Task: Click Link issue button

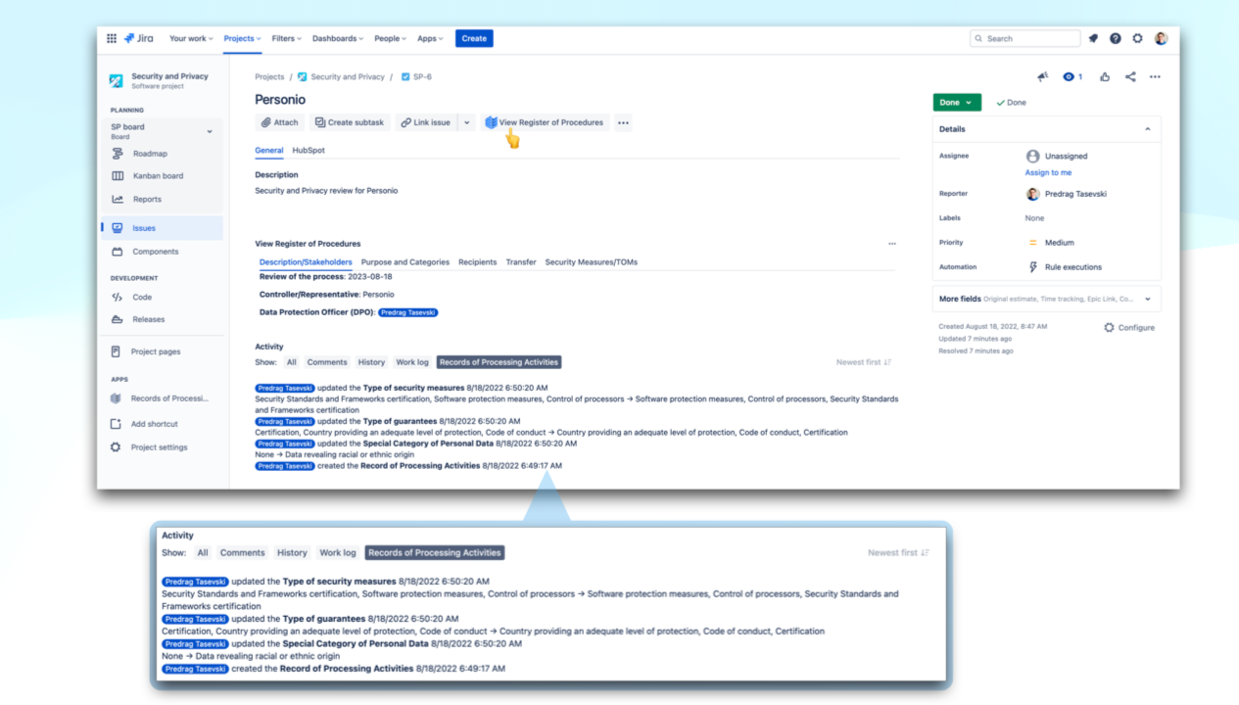Action: (x=426, y=122)
